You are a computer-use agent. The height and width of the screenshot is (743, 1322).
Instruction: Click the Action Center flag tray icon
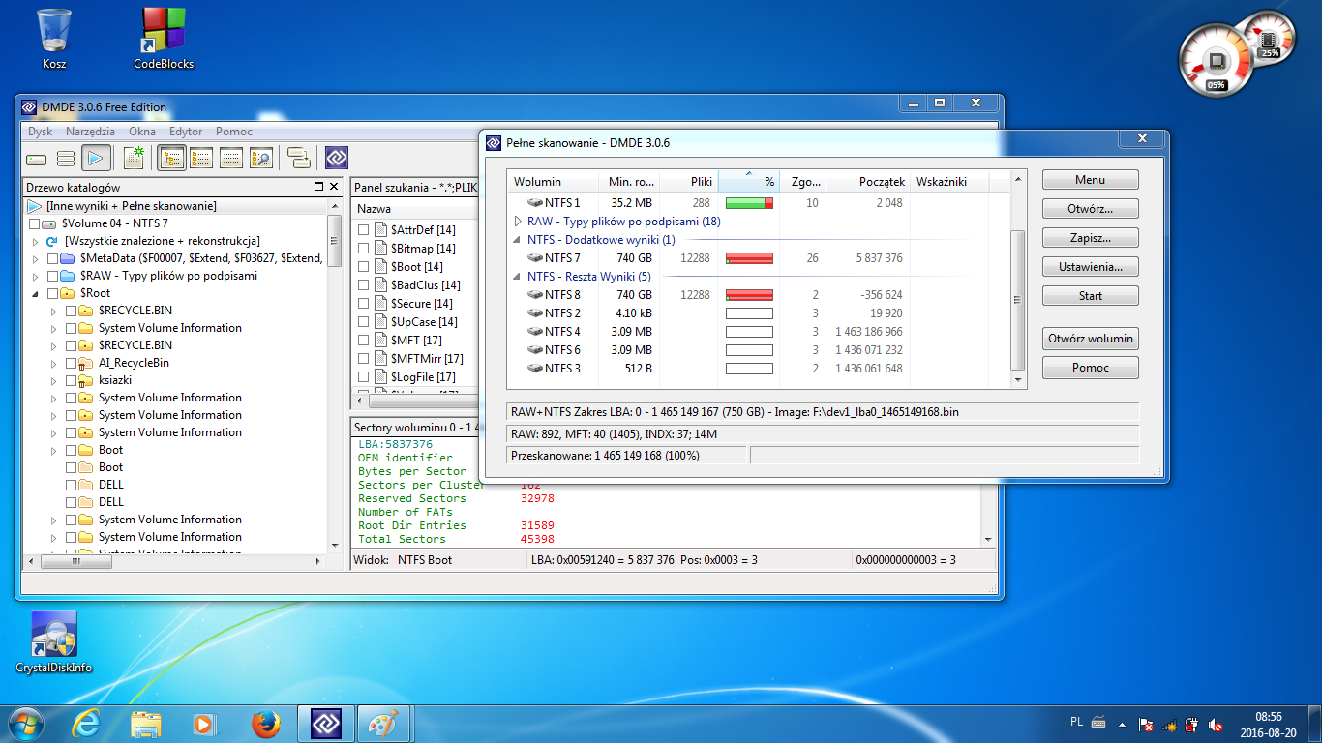[x=1145, y=724]
